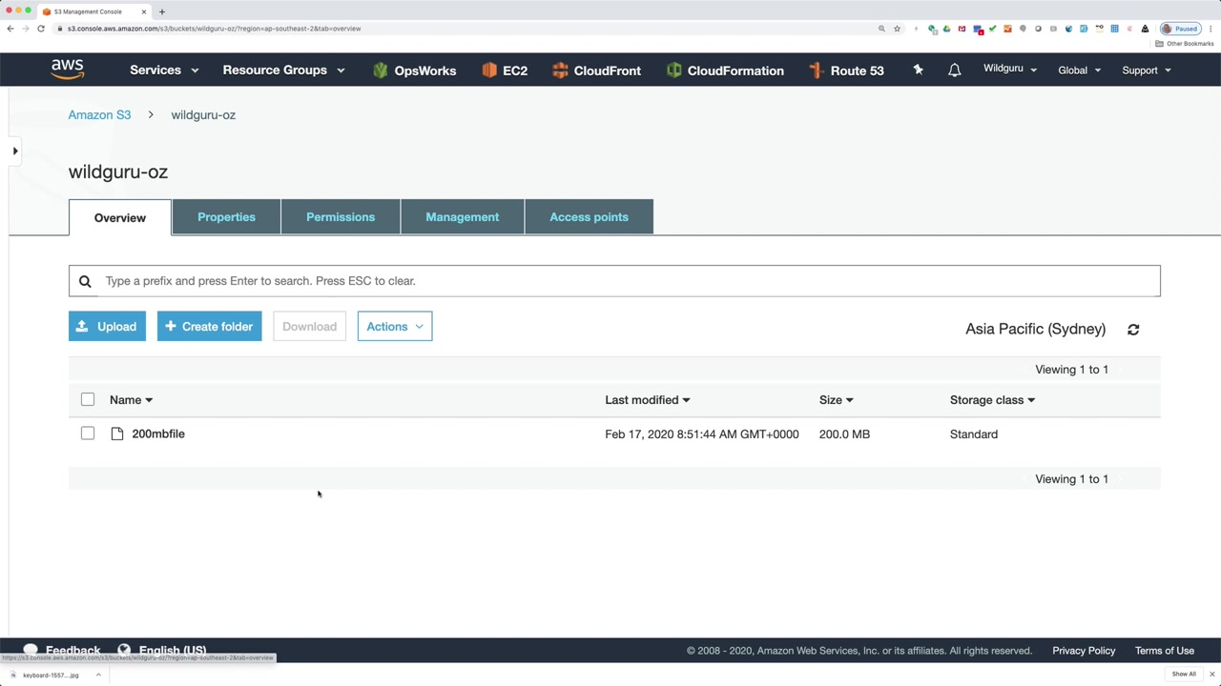Sort objects by Size column
1221x686 pixels.
point(836,400)
